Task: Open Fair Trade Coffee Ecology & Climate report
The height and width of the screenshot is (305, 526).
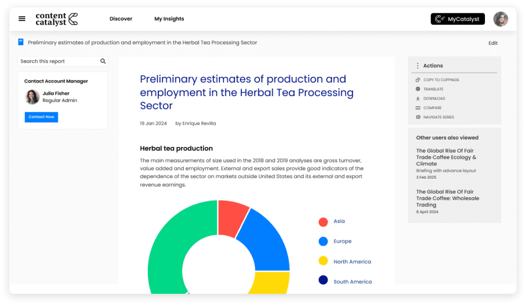Action: coord(446,157)
